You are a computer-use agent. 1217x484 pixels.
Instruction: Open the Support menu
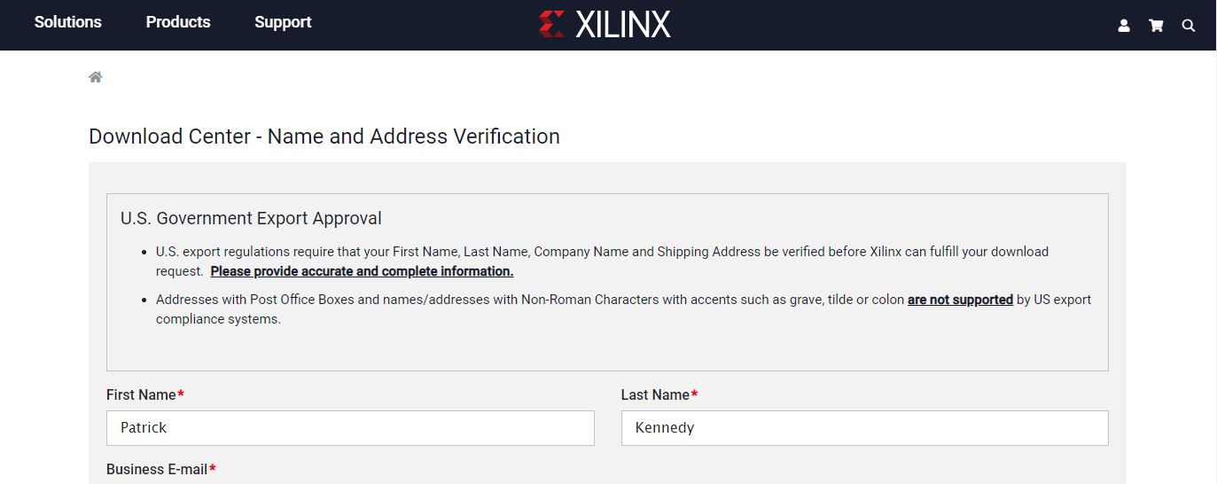coord(283,22)
